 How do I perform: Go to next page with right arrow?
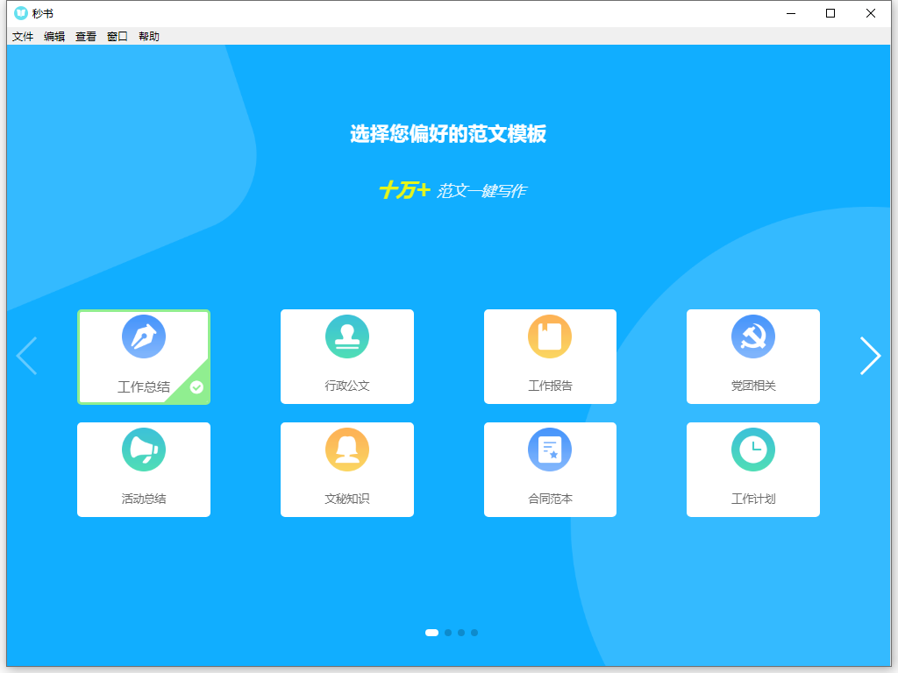(869, 356)
